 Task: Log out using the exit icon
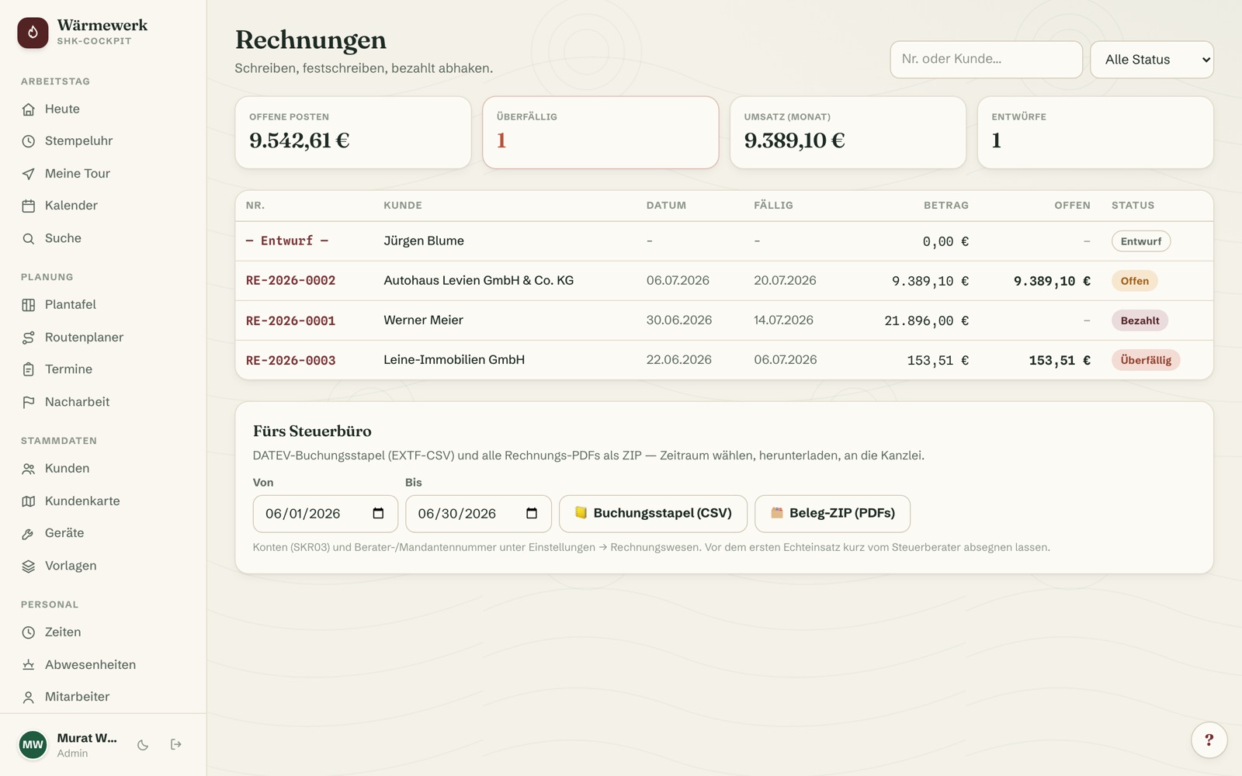(x=176, y=745)
